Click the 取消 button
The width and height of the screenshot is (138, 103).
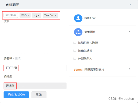click(39, 95)
